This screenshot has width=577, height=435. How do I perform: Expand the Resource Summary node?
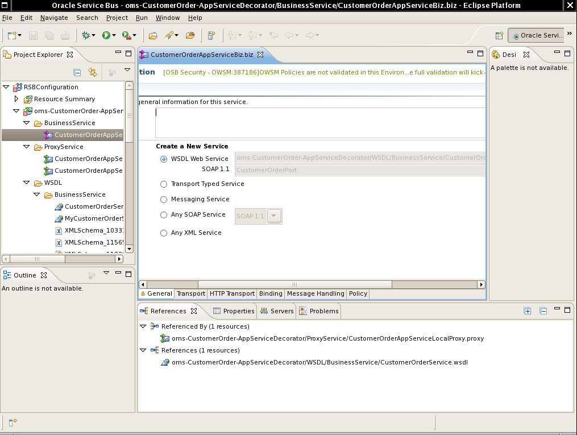(16, 98)
